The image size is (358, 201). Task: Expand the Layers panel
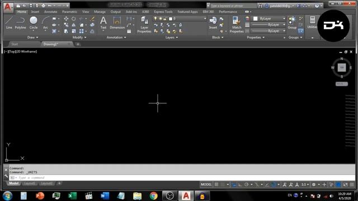click(172, 37)
